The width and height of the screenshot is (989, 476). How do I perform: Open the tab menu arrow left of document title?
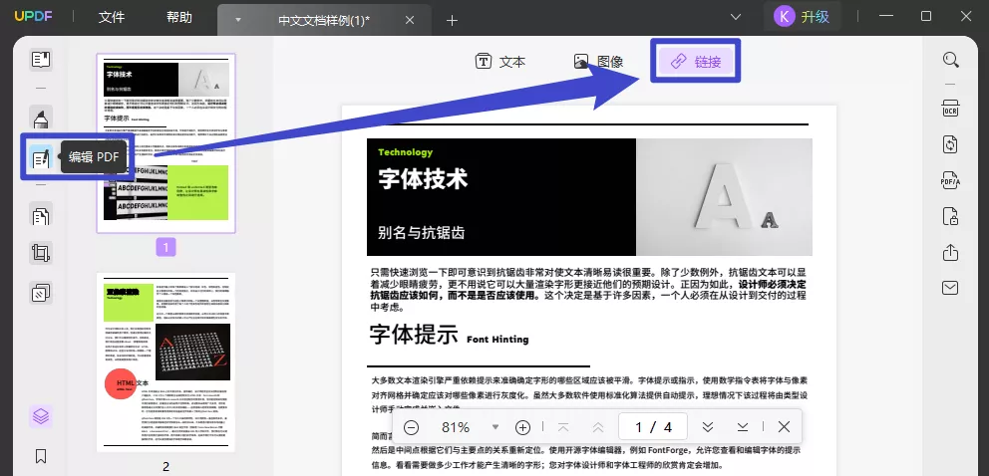pyautogui.click(x=238, y=20)
